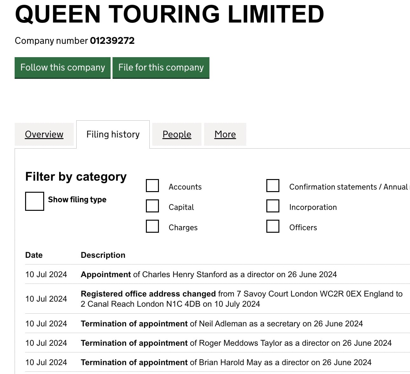Enable the Accounts category filter

152,186
